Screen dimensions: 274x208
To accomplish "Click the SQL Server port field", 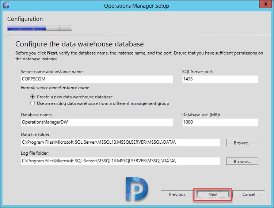I will pos(220,79).
